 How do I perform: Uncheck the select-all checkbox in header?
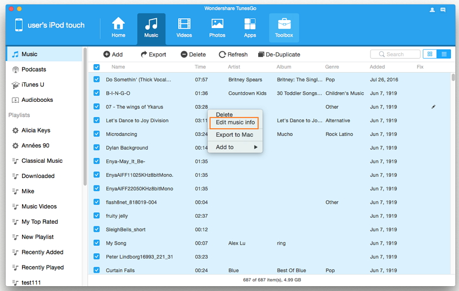coord(97,67)
